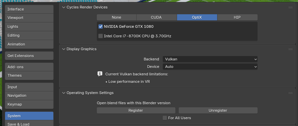Click the Cycles Render Devices panel grip icon
This screenshot has width=298, height=126.
pyautogui.click(x=291, y=7)
